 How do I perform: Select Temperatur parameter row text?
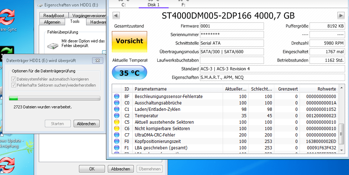(147, 116)
